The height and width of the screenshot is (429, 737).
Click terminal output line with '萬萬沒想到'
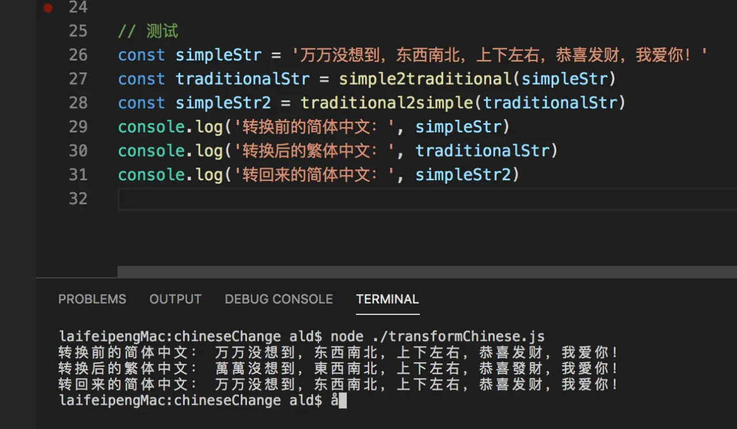coord(339,369)
